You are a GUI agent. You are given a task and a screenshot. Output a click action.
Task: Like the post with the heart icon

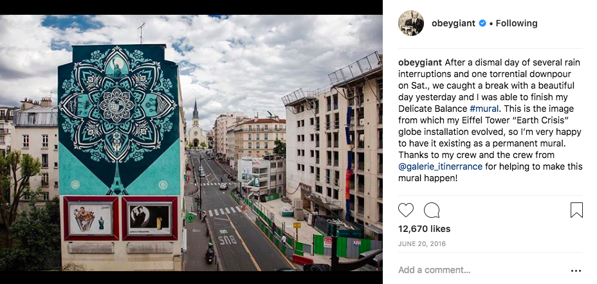click(406, 210)
